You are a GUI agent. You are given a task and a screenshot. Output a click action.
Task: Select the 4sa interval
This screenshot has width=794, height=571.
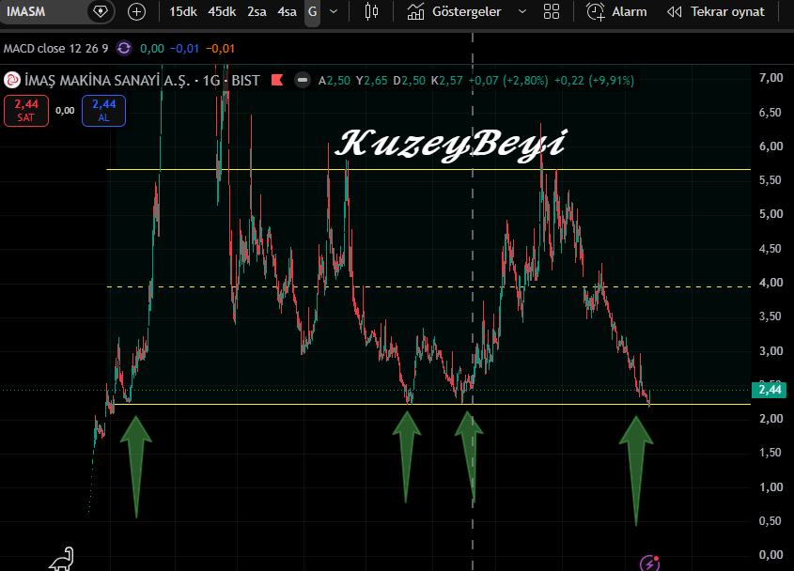tap(287, 11)
